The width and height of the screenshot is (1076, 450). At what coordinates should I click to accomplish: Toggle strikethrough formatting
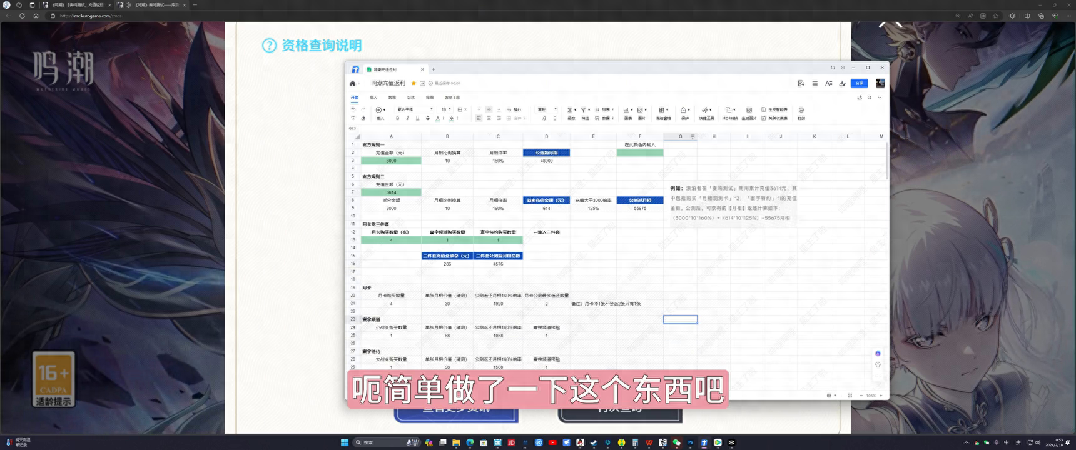pos(428,118)
